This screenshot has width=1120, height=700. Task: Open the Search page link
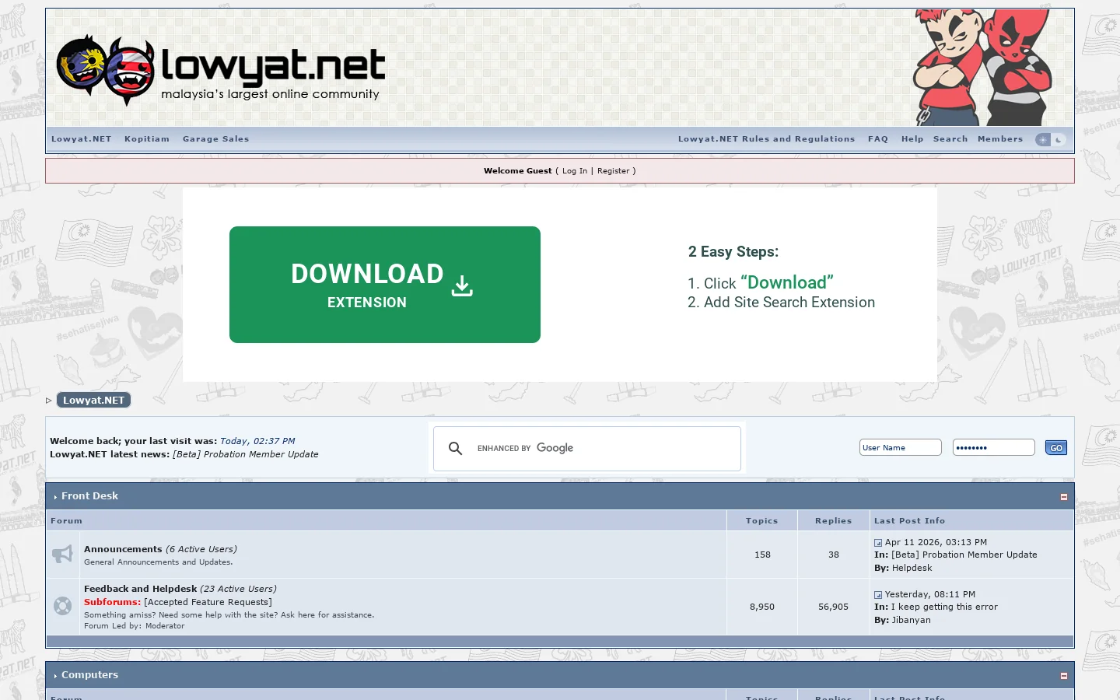pyautogui.click(x=950, y=139)
